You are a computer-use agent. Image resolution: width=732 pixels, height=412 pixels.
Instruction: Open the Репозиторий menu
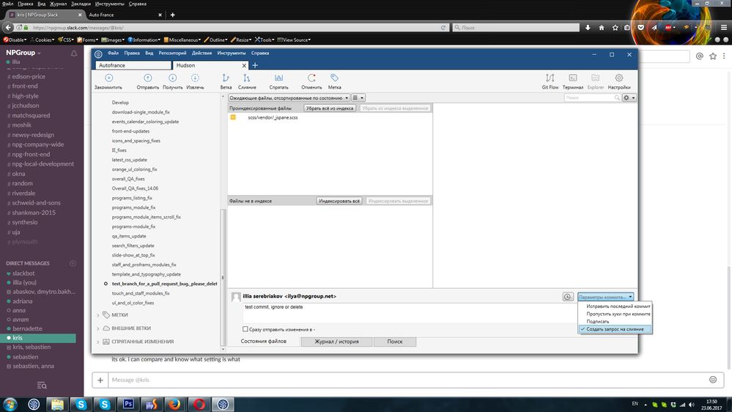(x=172, y=54)
